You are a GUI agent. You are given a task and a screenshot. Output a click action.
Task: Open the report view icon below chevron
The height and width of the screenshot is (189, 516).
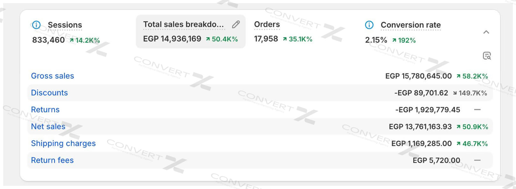pyautogui.click(x=487, y=56)
